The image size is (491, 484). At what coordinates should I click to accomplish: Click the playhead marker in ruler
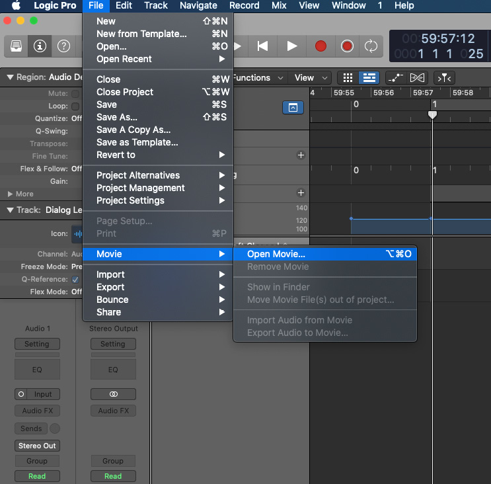(x=432, y=114)
